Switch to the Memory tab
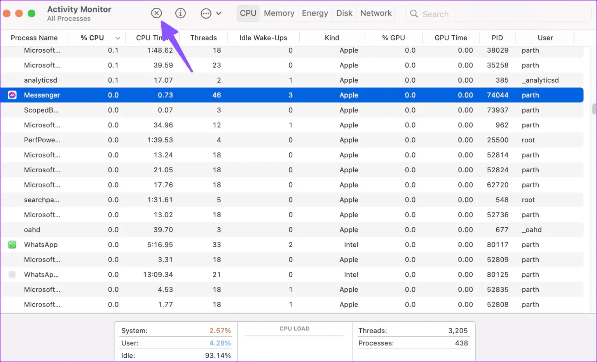The width and height of the screenshot is (597, 362). 279,13
